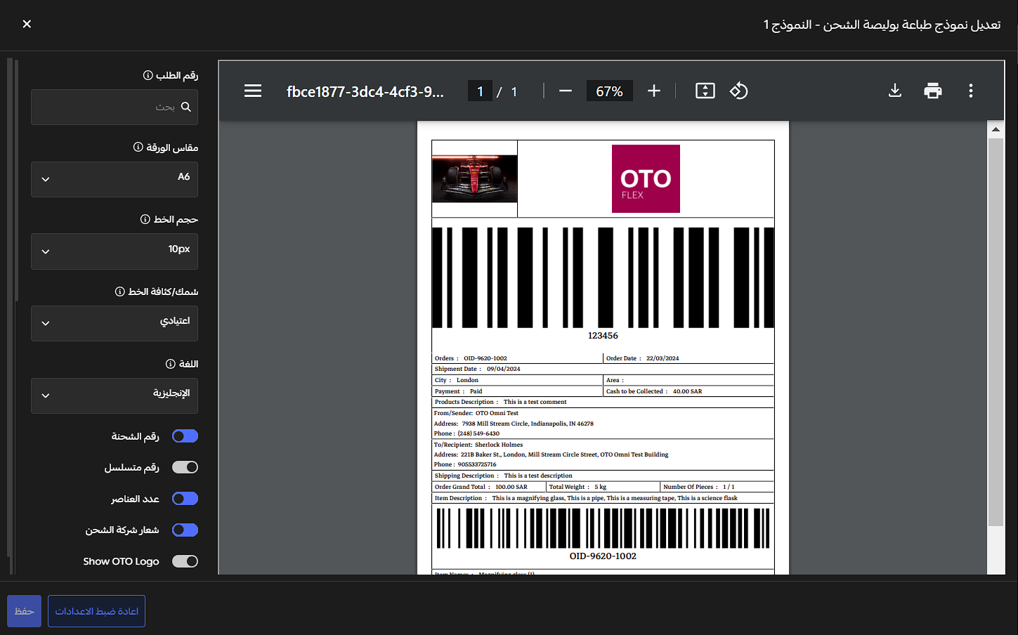Click the حفظ save button
The width and height of the screenshot is (1018, 635).
point(24,611)
